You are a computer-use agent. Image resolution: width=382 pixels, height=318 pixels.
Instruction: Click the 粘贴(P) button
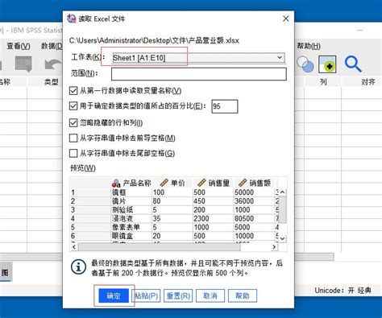(x=146, y=295)
